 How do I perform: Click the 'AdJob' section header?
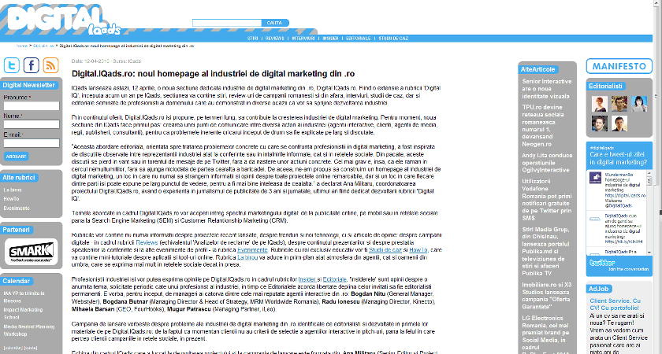coord(599,289)
